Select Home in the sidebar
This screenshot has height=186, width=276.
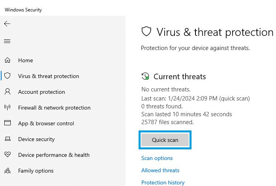point(26,60)
